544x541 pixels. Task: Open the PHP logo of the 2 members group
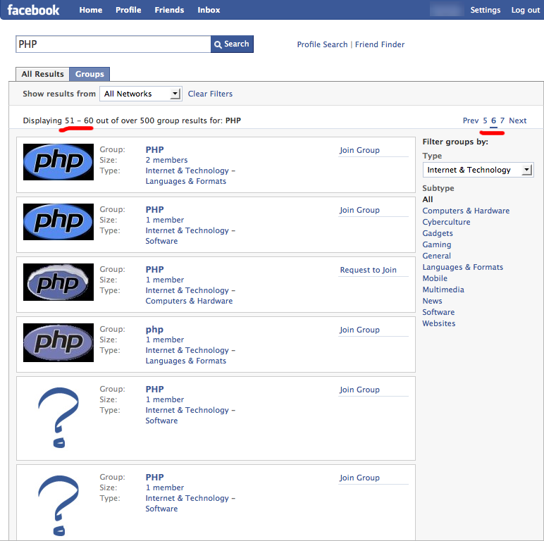[58, 162]
